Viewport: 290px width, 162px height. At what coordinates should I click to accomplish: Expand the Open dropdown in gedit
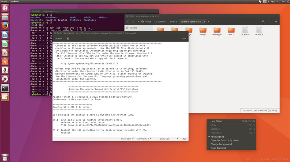(58, 38)
